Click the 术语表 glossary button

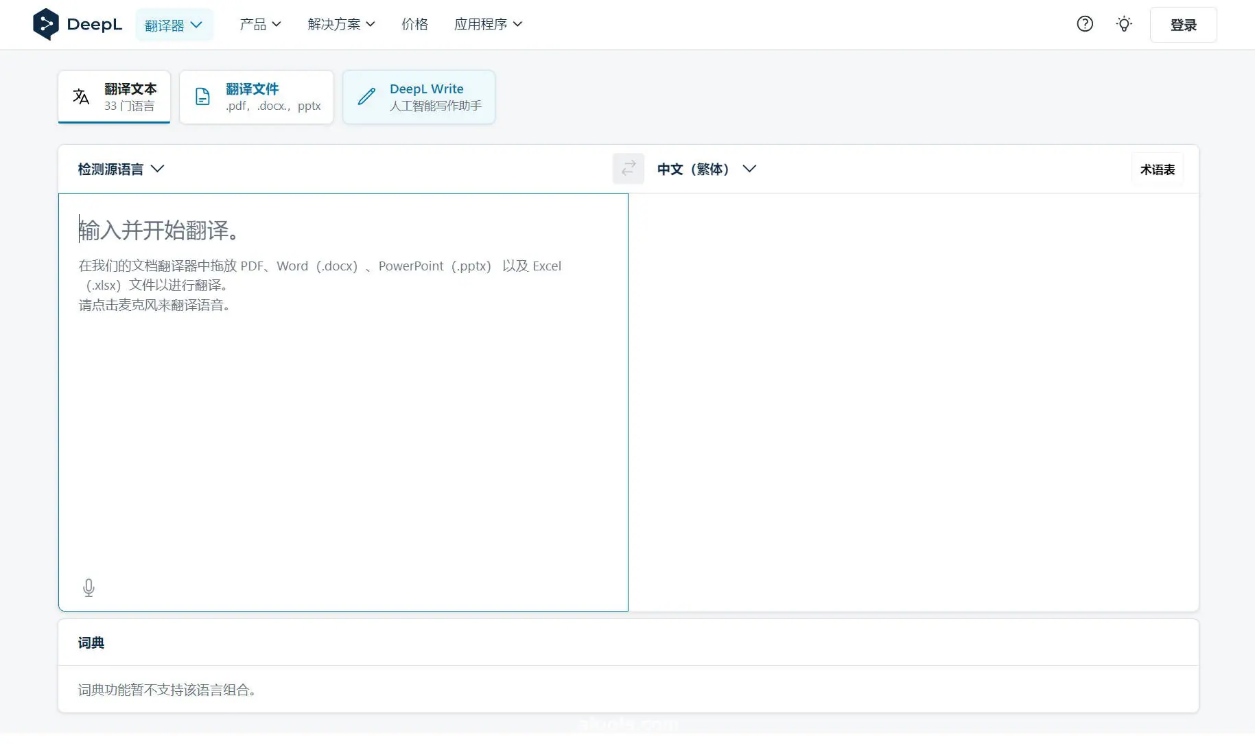tap(1157, 170)
